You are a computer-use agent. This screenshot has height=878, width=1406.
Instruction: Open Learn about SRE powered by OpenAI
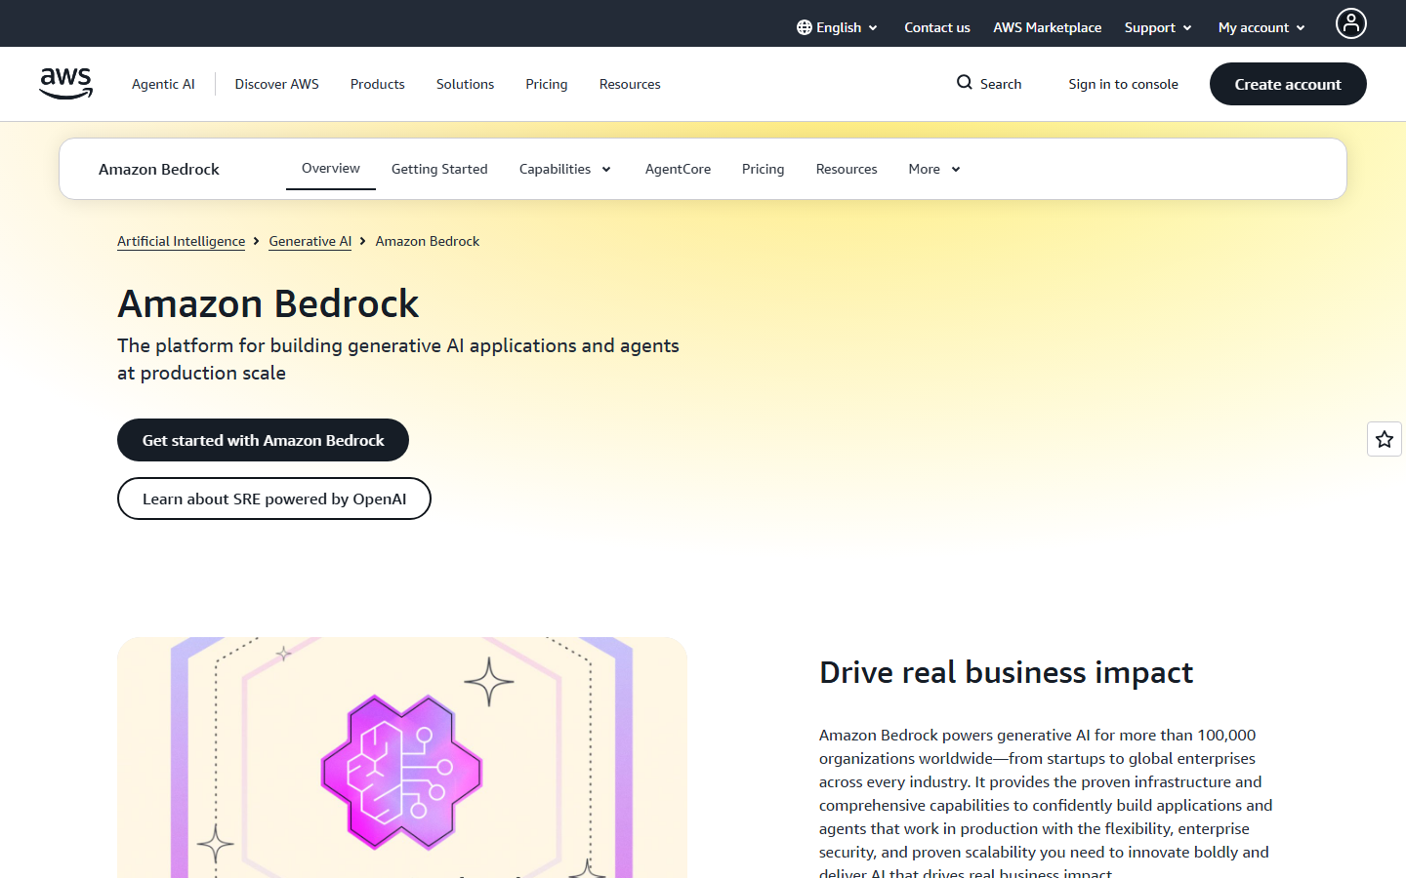click(x=273, y=499)
